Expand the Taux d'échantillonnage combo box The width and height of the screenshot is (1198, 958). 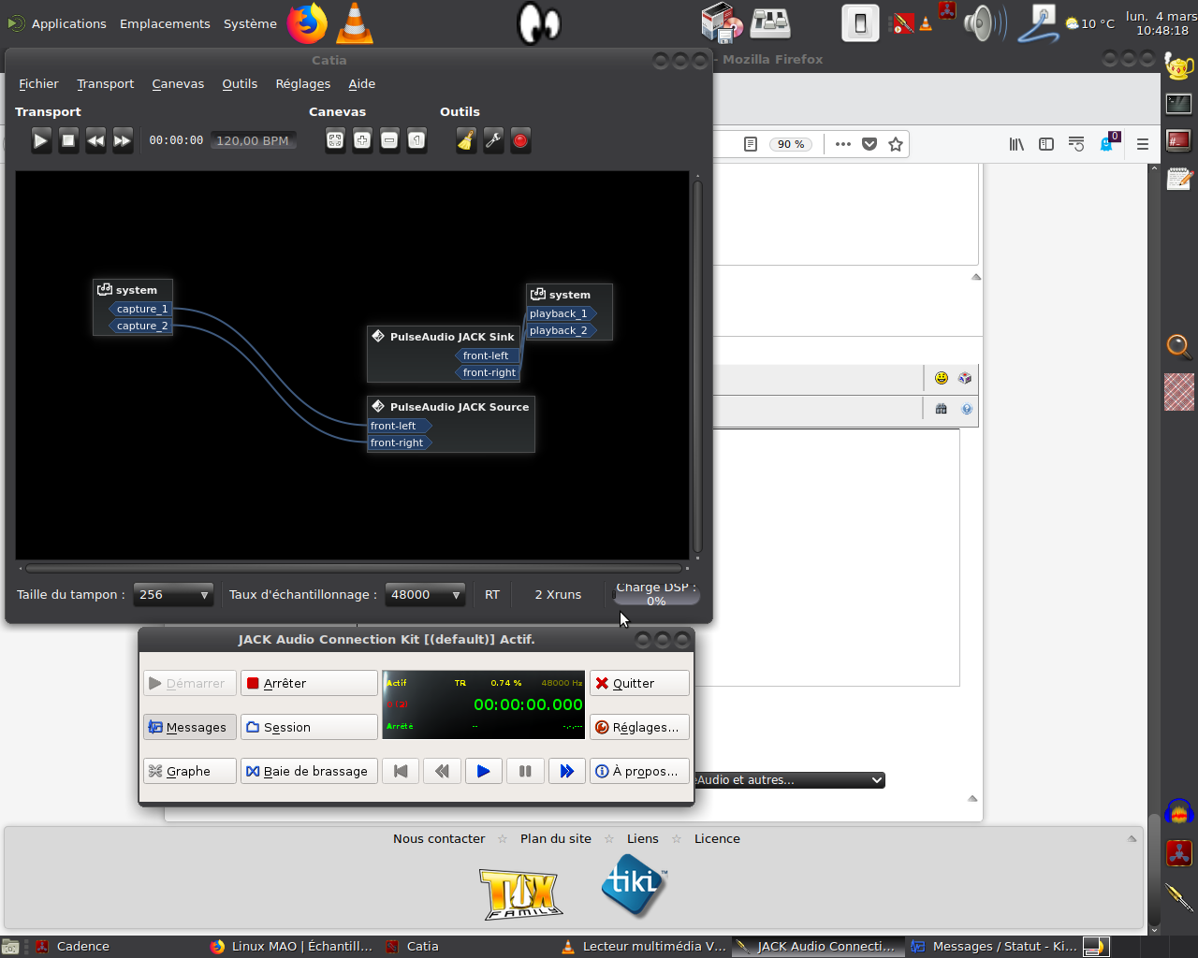coord(426,594)
